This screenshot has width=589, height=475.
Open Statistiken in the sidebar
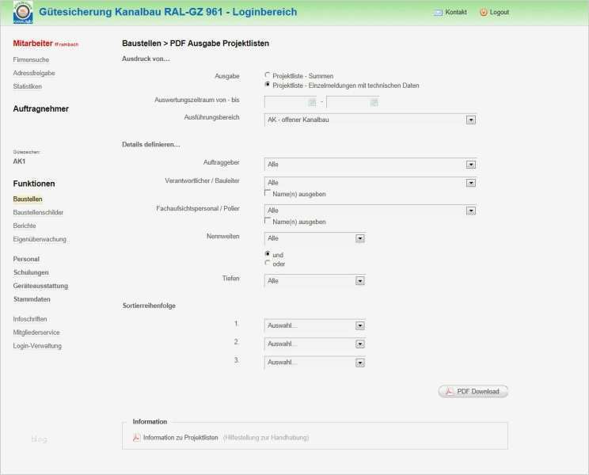(x=28, y=86)
